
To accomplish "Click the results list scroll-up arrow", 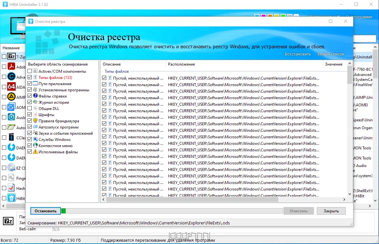I will 350,63.
